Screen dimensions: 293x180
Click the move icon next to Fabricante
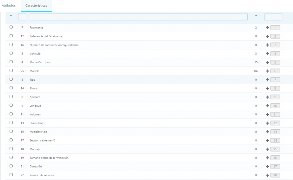pos(268,27)
